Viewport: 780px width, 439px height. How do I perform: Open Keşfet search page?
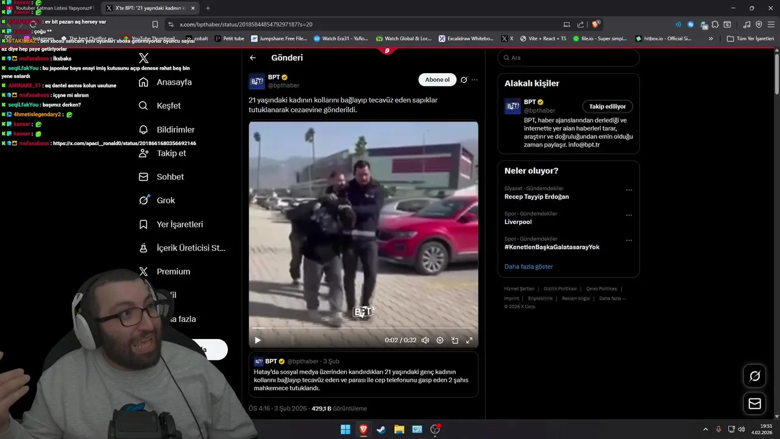click(160, 105)
